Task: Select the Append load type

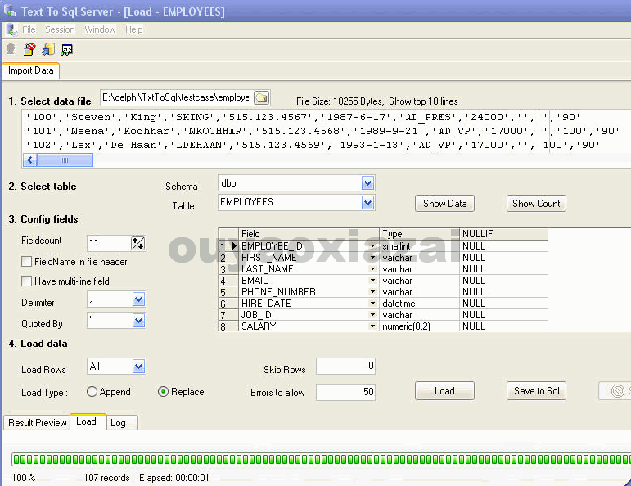Action: tap(92, 391)
